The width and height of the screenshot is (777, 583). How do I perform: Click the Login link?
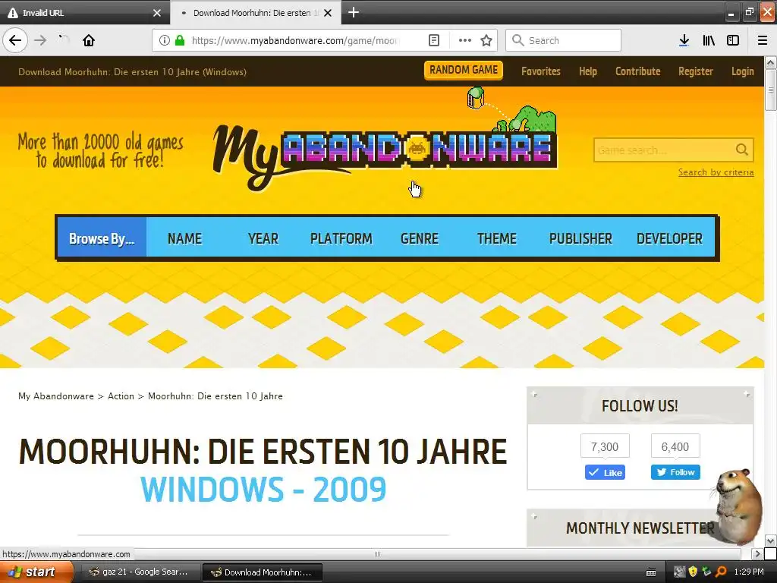[x=742, y=71]
